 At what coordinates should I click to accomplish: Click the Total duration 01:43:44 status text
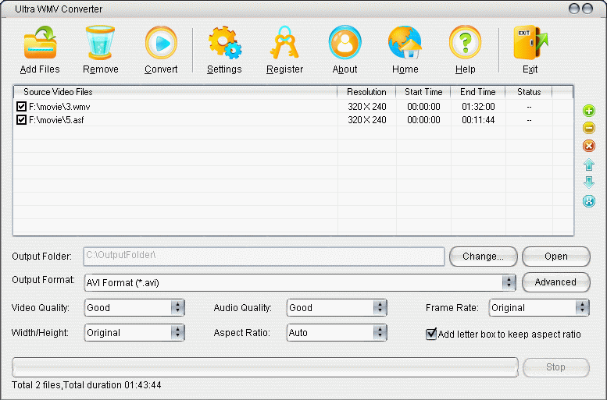pos(112,385)
